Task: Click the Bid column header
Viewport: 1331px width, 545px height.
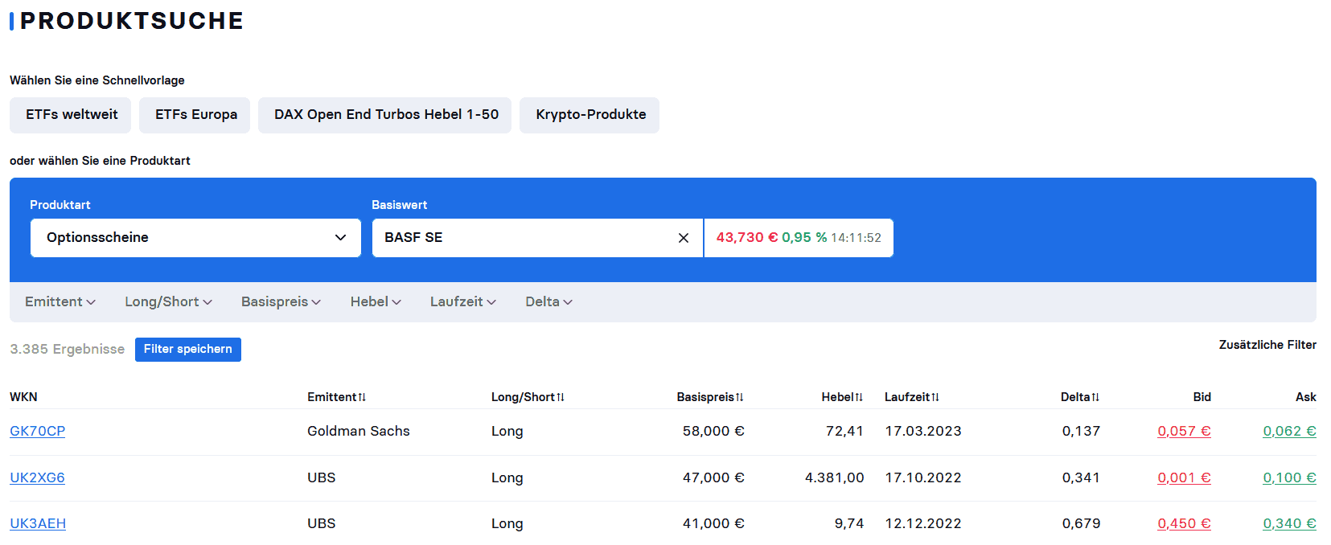Action: pos(1202,397)
